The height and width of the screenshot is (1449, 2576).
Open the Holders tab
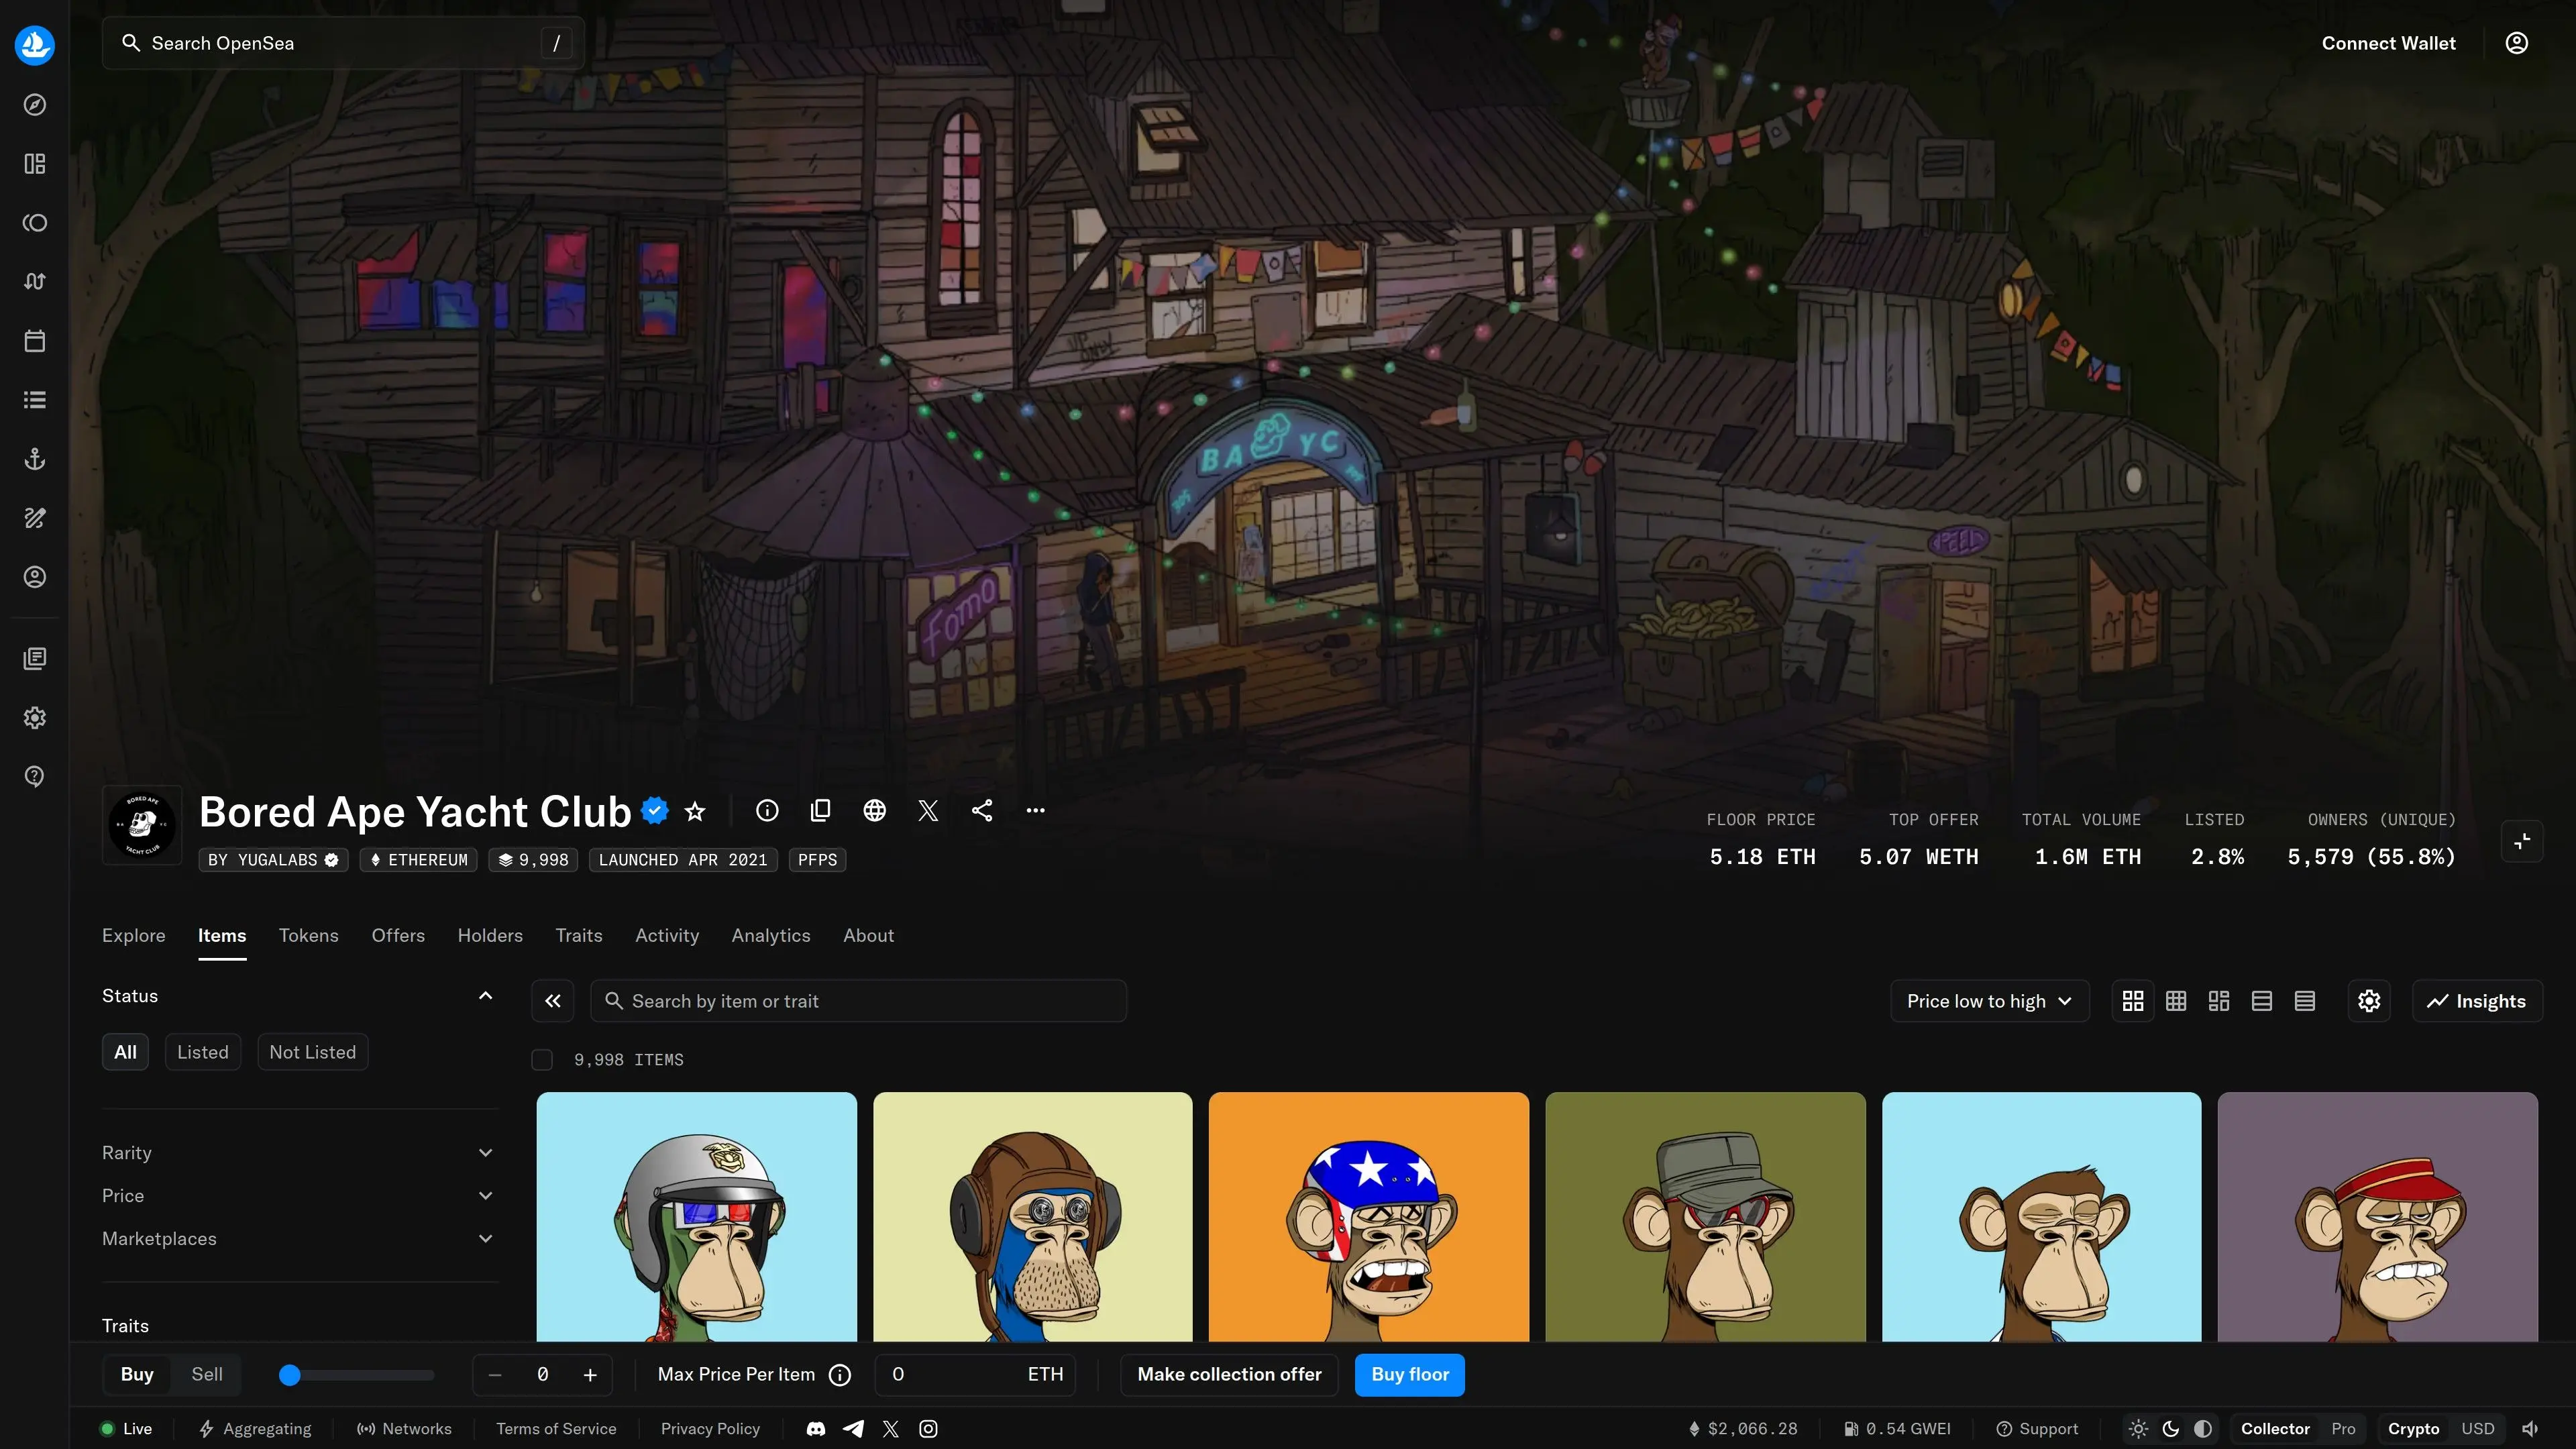pyautogui.click(x=490, y=935)
